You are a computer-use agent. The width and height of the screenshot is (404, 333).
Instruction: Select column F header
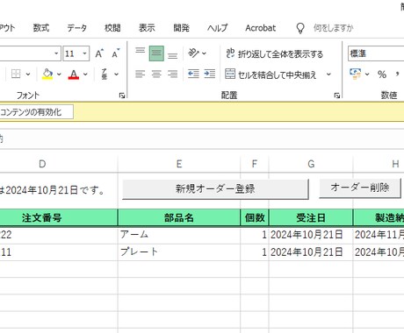[x=255, y=164]
